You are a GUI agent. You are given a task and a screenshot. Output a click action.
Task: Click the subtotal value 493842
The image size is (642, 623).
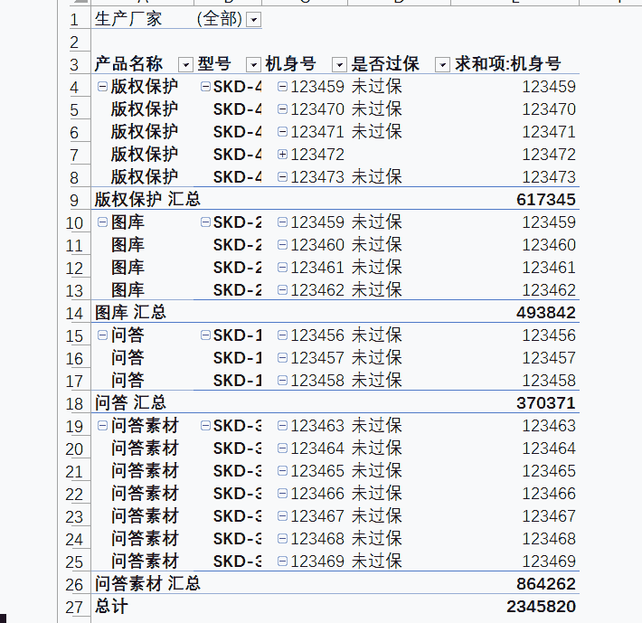(x=546, y=313)
